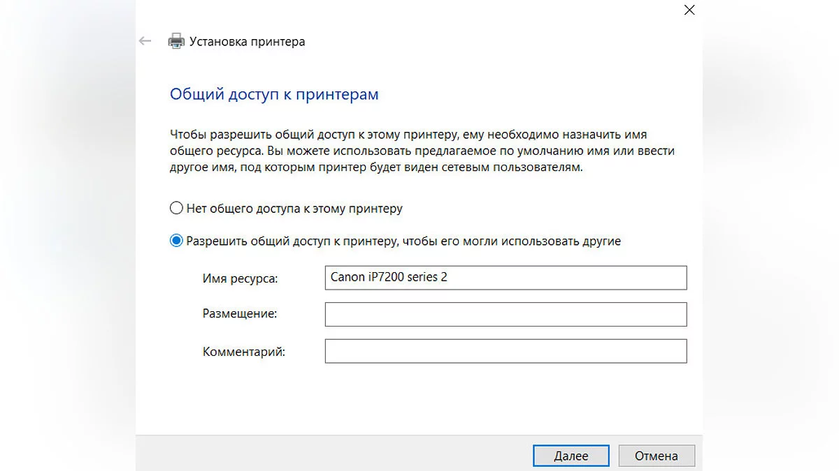Select the Разрешить общий доступ radio button
The height and width of the screenshot is (471, 839).
tap(176, 241)
